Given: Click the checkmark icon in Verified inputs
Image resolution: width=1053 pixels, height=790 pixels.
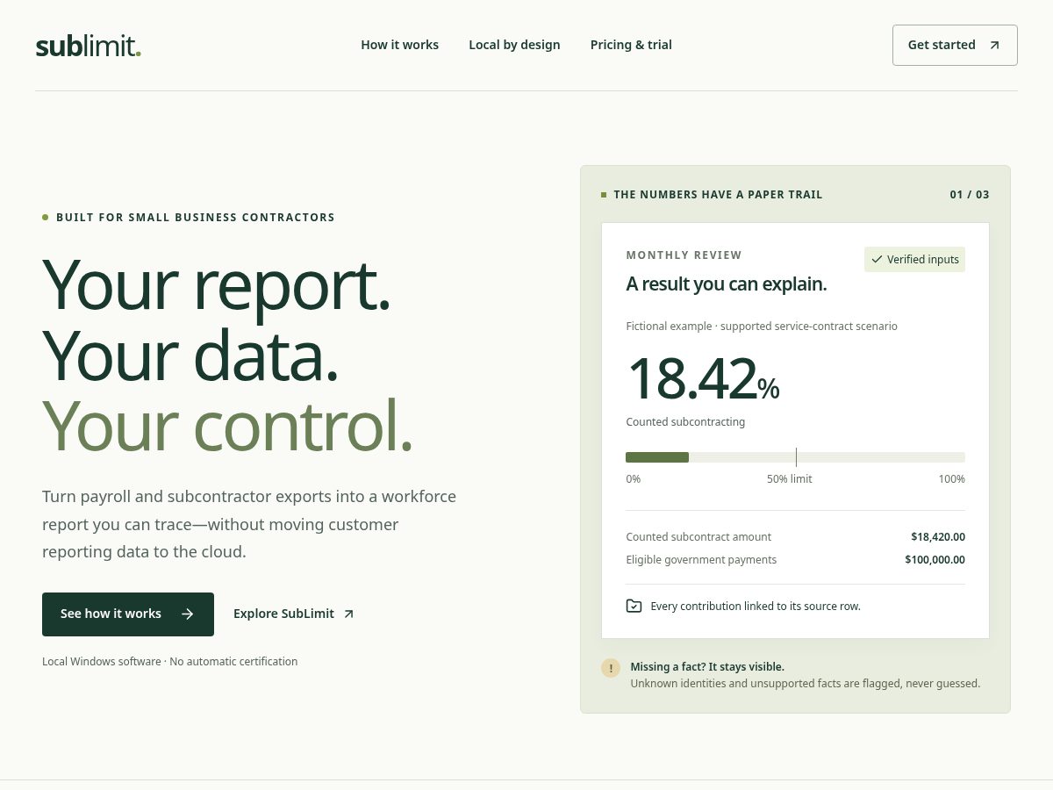Looking at the screenshot, I should click(x=877, y=260).
